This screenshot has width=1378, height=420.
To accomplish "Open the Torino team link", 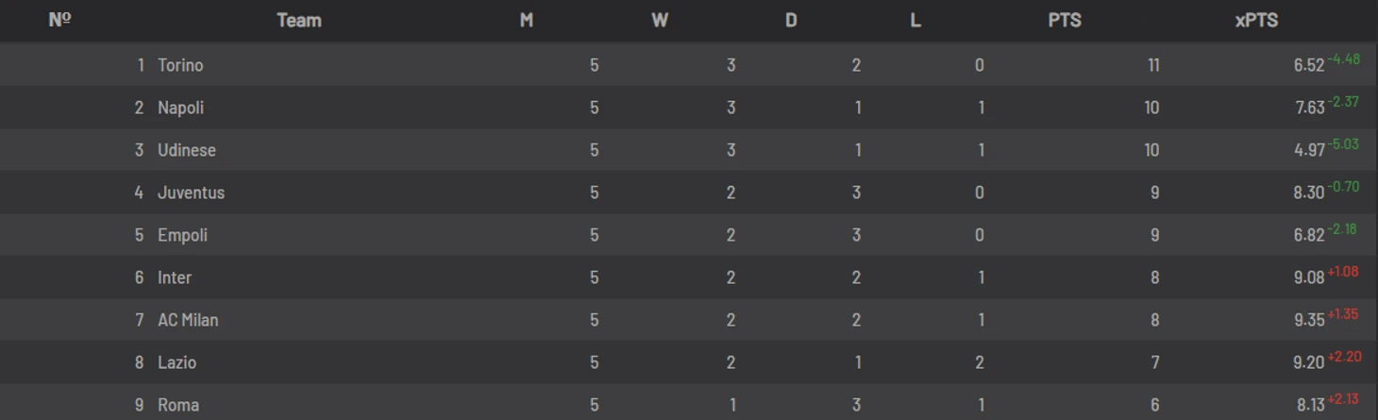I will point(180,65).
